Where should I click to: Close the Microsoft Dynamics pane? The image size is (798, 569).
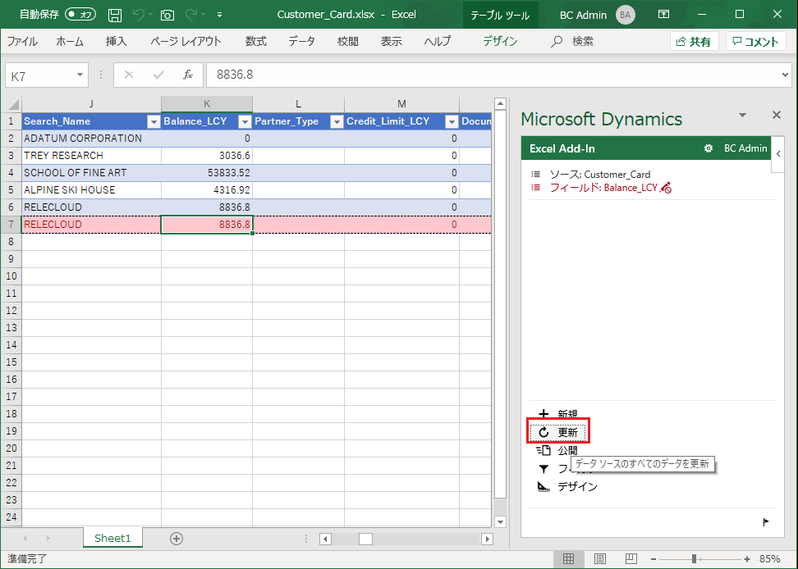click(x=776, y=115)
